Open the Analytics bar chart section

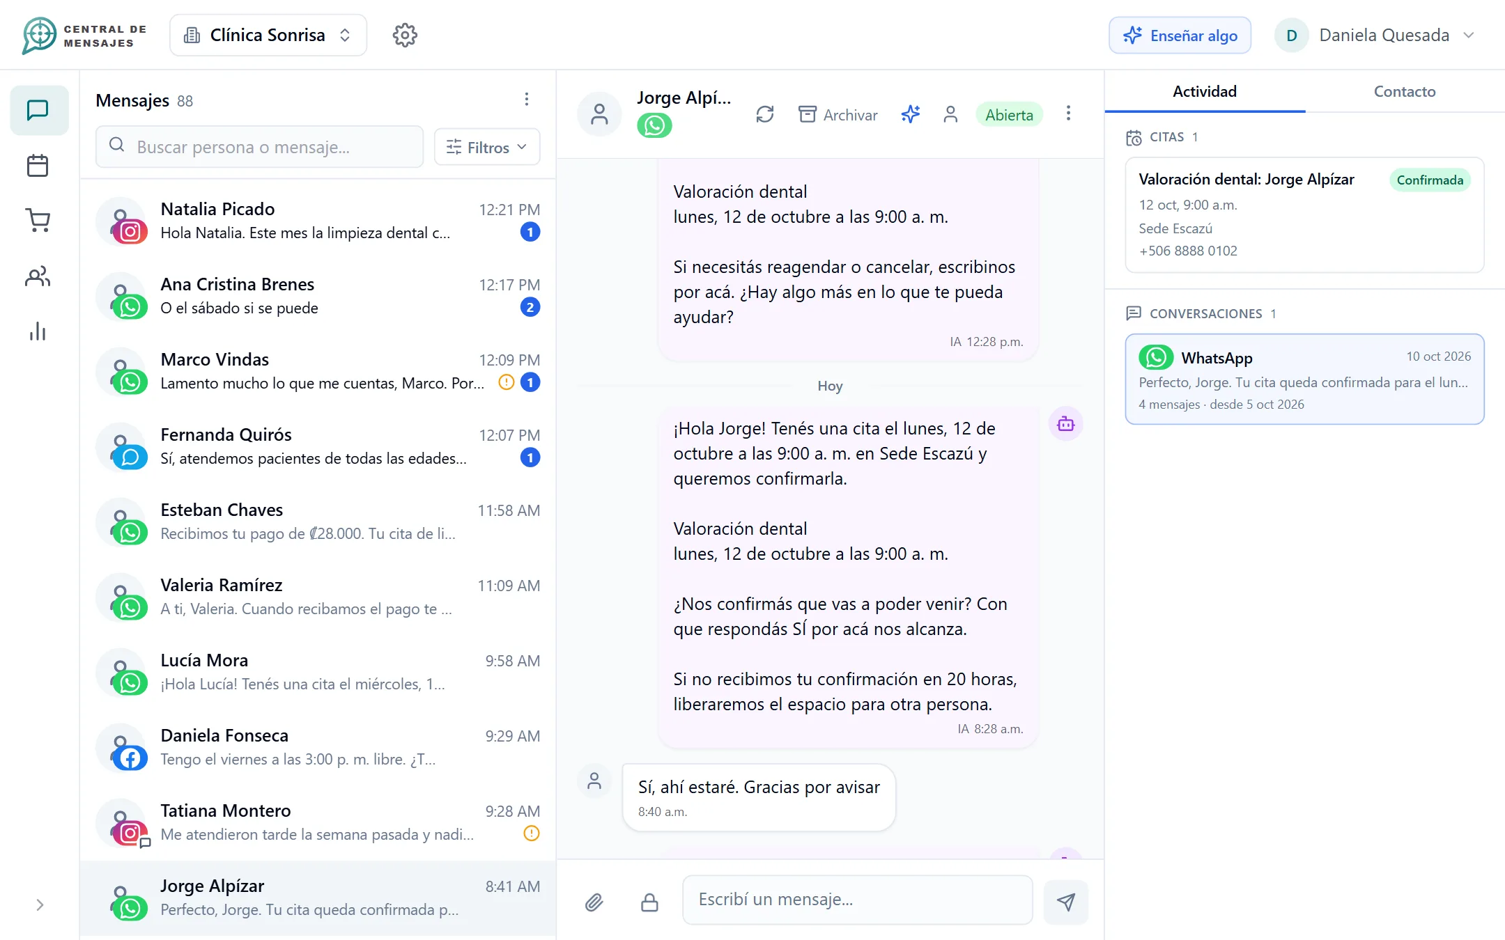click(x=38, y=331)
